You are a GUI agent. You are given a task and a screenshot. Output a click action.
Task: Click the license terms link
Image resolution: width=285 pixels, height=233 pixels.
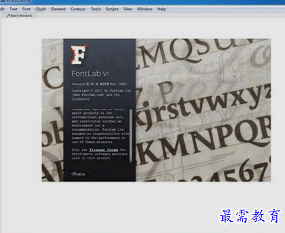[103, 150]
